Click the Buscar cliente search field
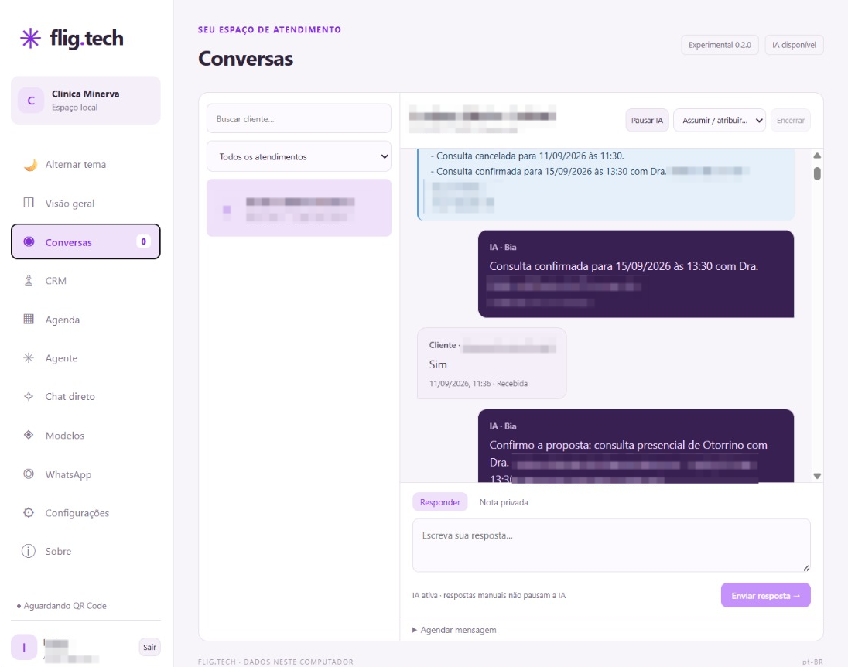The image size is (848, 667). point(299,118)
